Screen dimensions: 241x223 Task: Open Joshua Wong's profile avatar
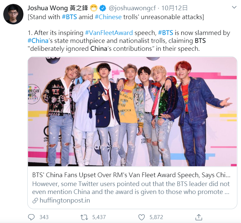coord(13,14)
